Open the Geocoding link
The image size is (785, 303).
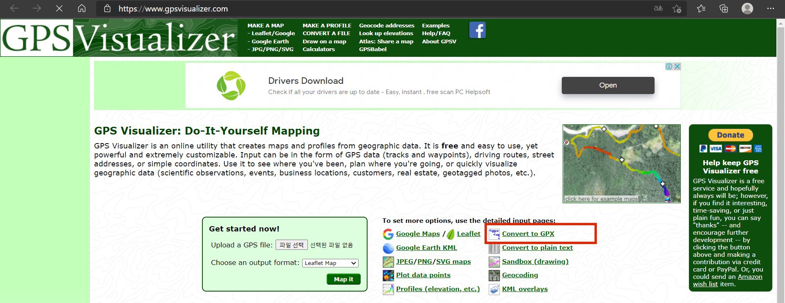pyautogui.click(x=520, y=275)
